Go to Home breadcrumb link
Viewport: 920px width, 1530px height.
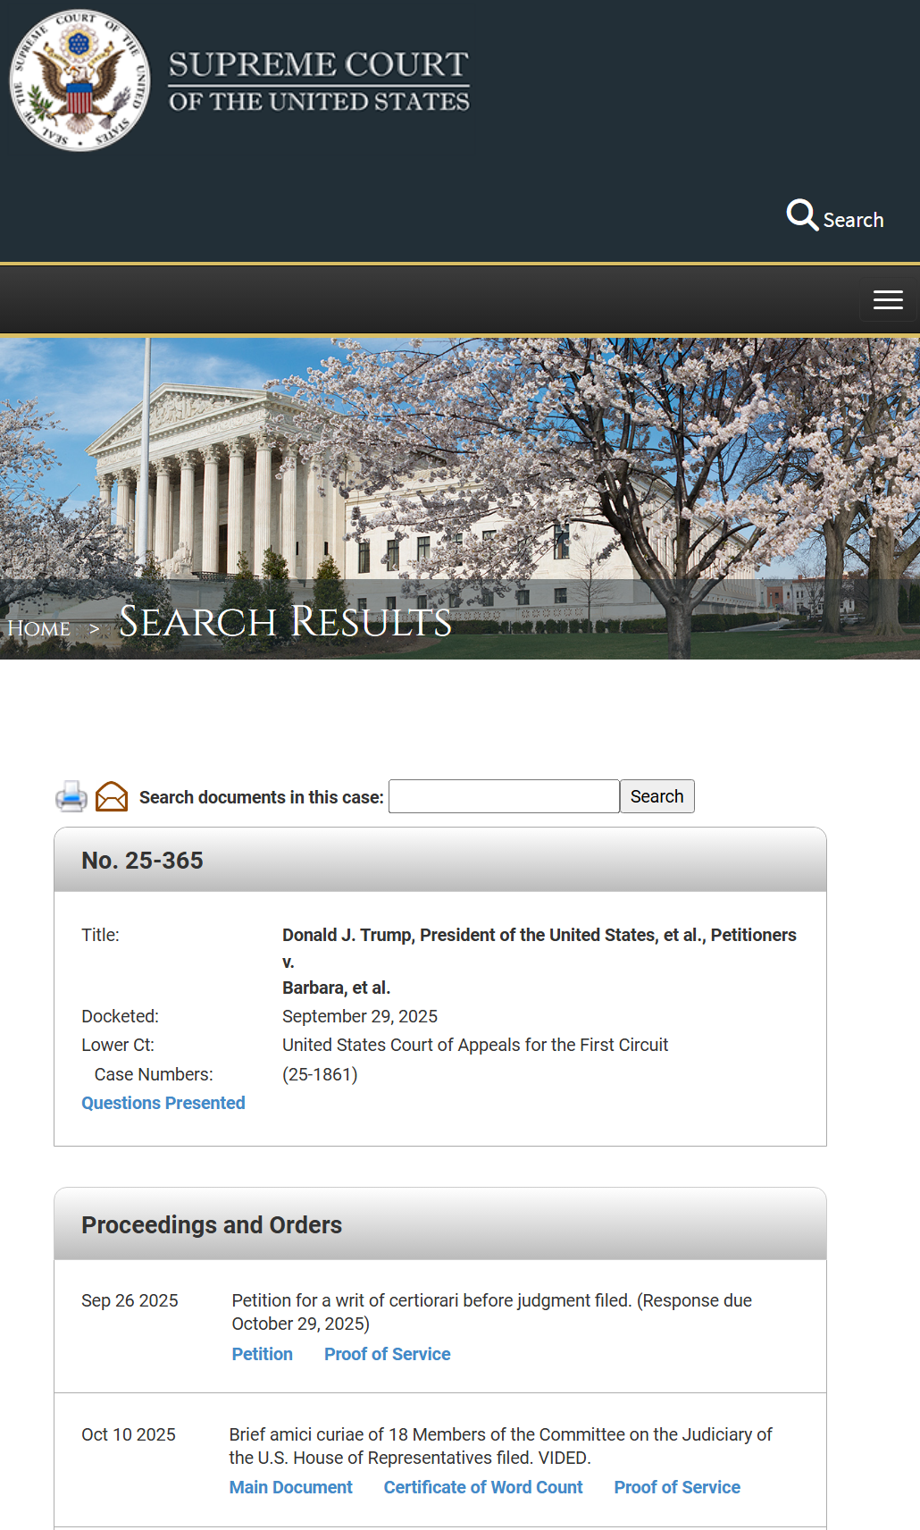(x=38, y=628)
